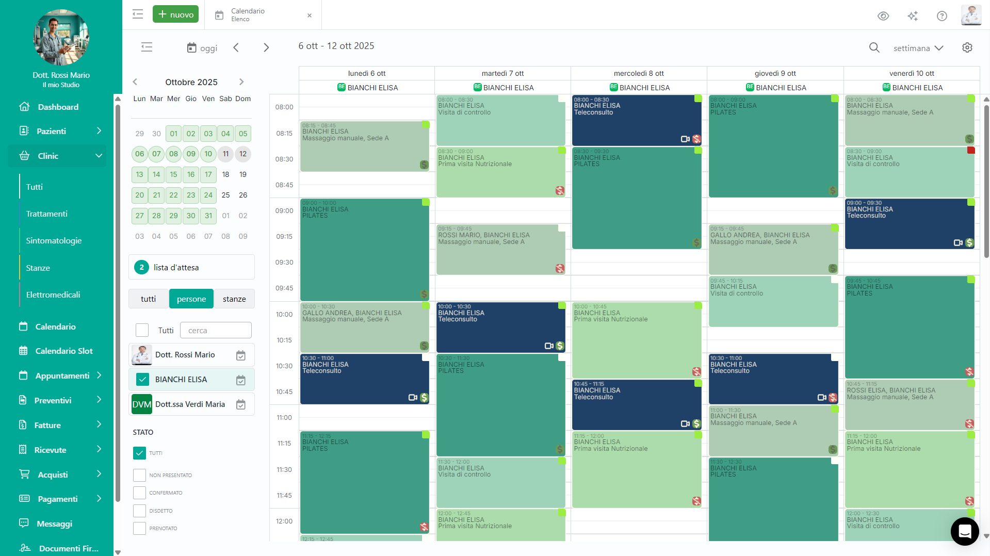Expand the Acquisti submenu
This screenshot has width=990, height=556.
pos(99,475)
